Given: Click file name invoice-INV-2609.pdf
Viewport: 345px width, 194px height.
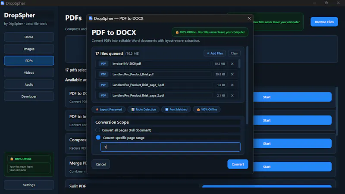Looking at the screenshot, I should (x=127, y=63).
